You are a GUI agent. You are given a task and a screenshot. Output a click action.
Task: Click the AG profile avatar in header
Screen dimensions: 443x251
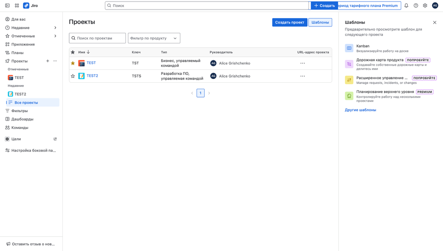pyautogui.click(x=435, y=6)
